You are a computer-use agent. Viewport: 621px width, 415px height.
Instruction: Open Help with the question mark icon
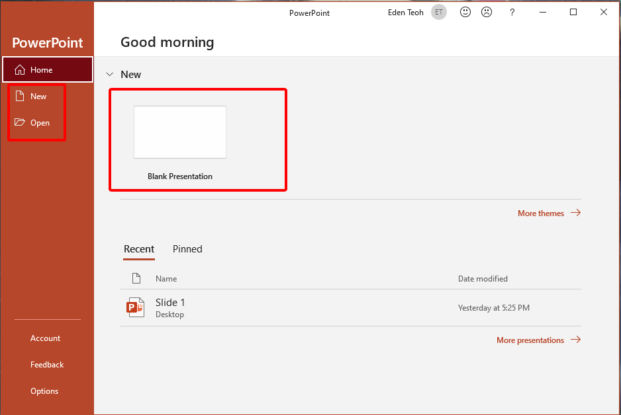[512, 13]
